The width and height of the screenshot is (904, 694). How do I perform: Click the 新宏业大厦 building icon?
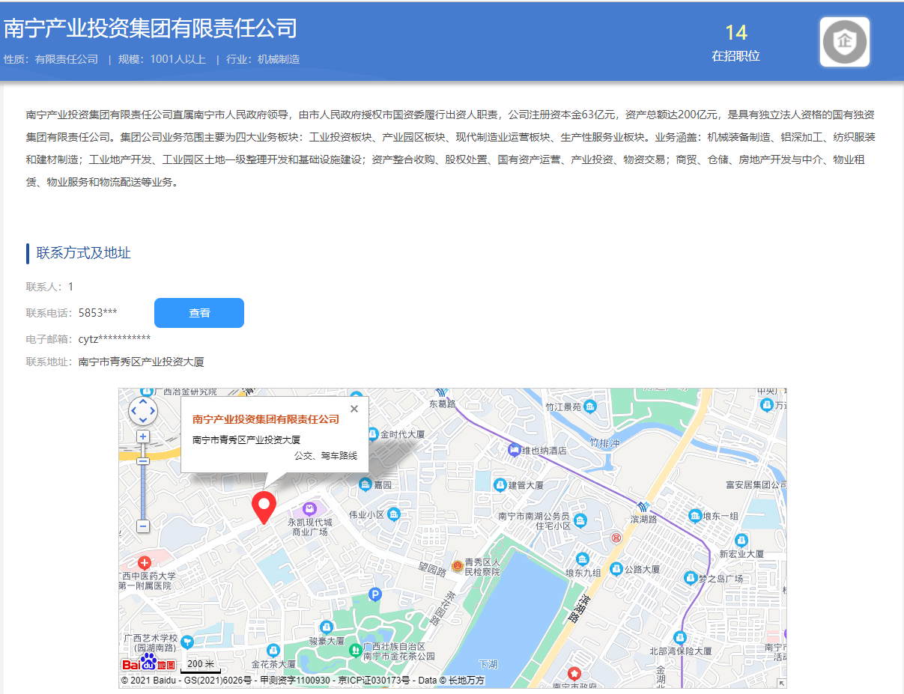point(741,541)
